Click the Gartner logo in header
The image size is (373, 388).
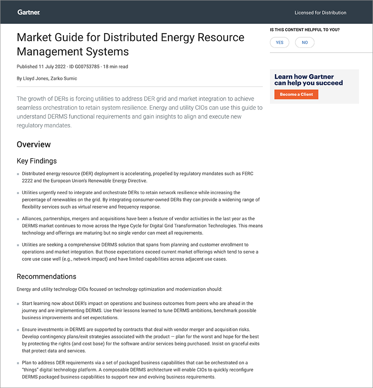[x=29, y=12]
